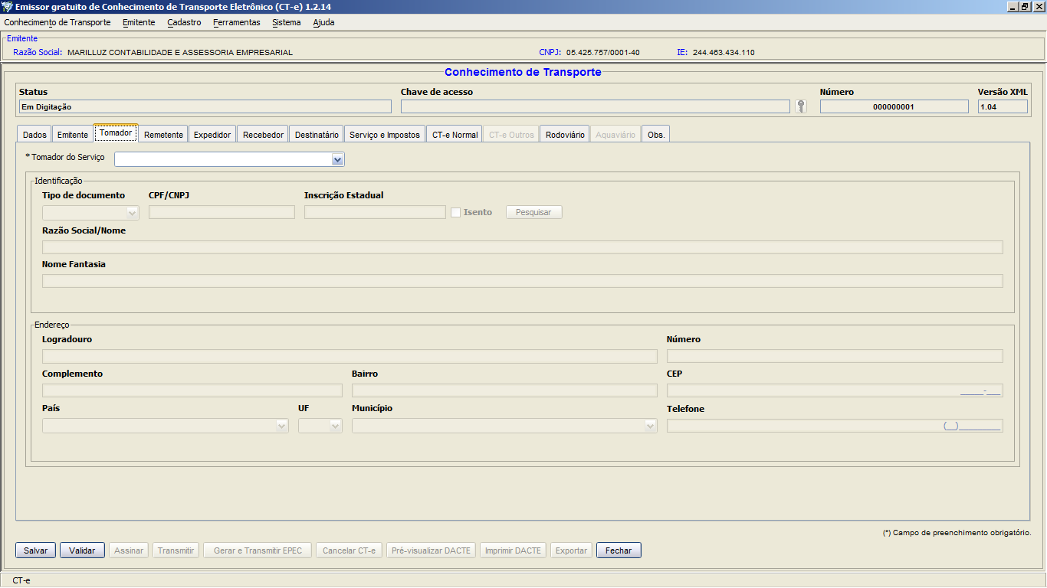Click the Imprimir DACTE button
Screen dimensions: 1047x588
[513, 550]
